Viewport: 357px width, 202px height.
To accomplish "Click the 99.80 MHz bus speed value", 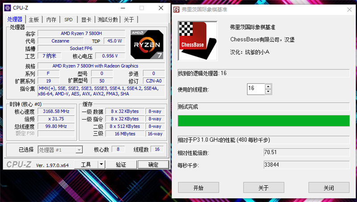I will tap(56, 126).
